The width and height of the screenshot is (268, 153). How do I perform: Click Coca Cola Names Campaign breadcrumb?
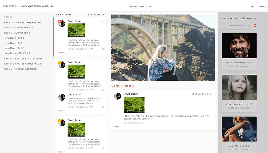click(x=38, y=7)
